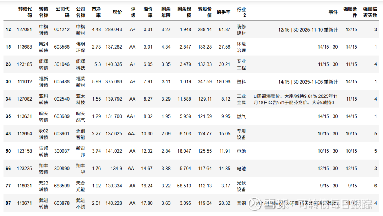383x216 pixels.
Task: Click the 新宙邦 company name
Action: [x=81, y=152]
